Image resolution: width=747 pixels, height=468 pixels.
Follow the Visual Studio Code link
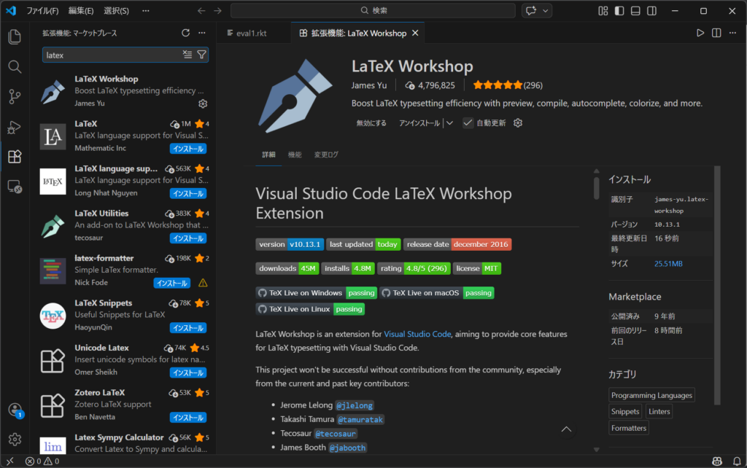tap(417, 334)
